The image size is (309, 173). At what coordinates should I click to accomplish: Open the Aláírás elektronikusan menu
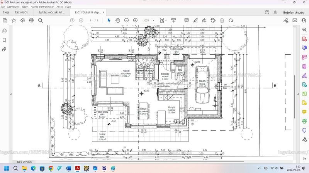[42, 7]
